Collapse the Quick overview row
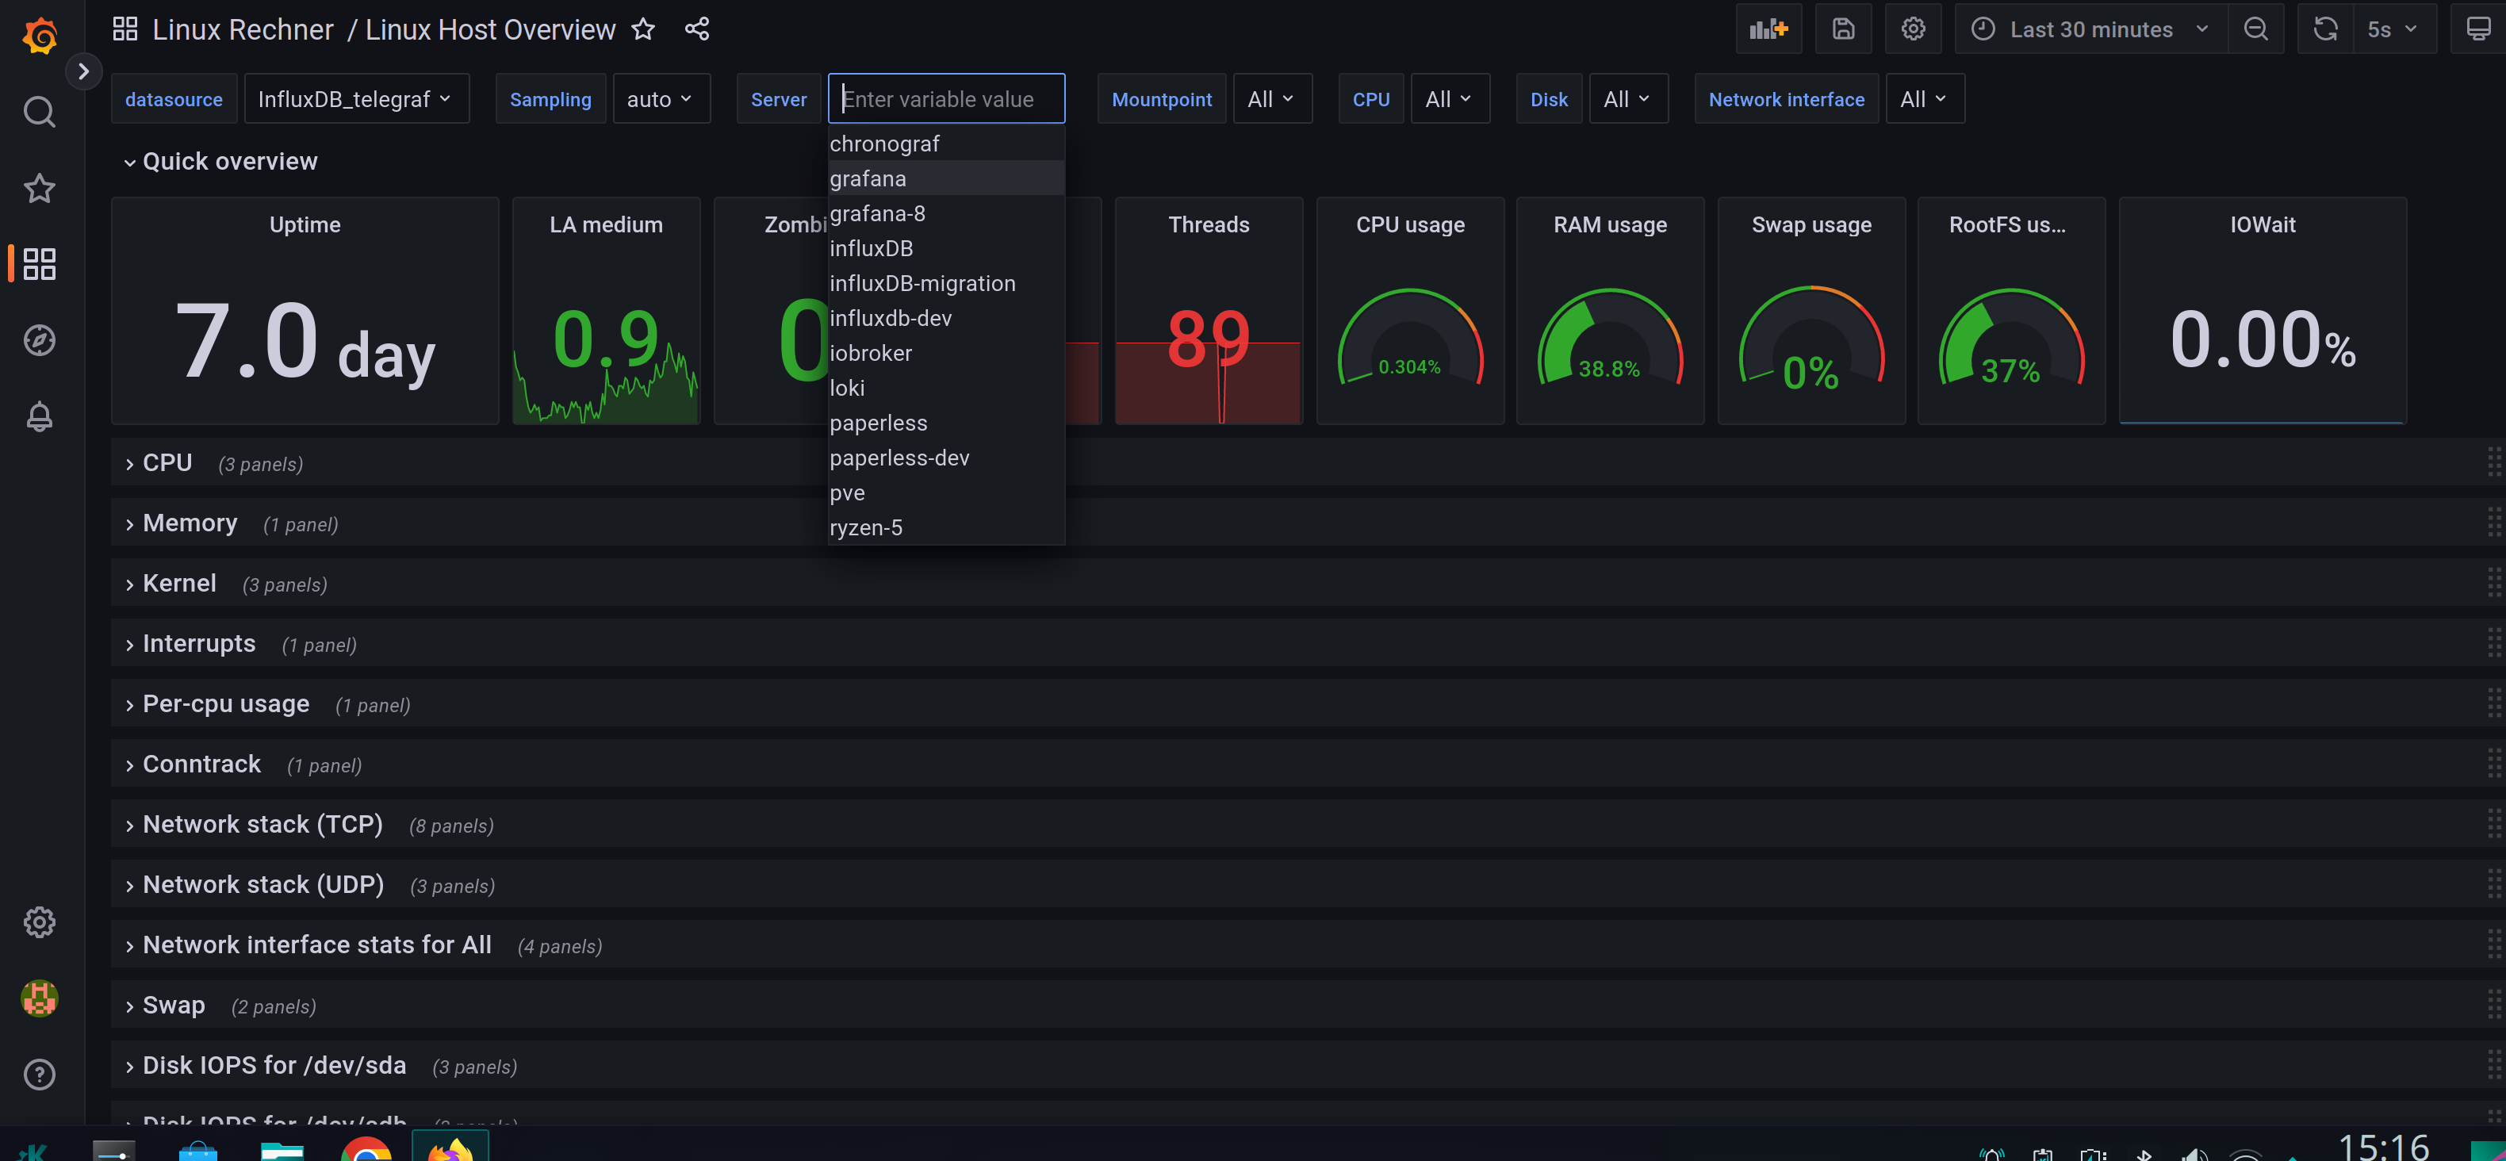The height and width of the screenshot is (1161, 2506). (228, 162)
